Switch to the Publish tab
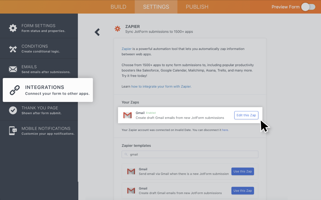 [197, 7]
